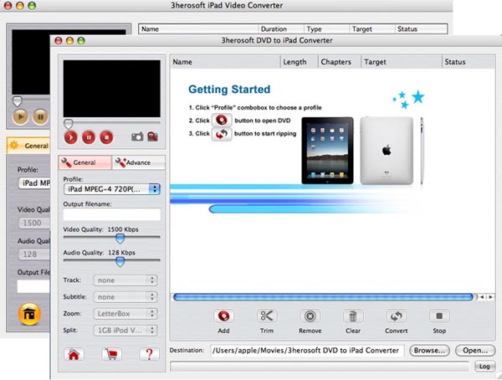Click the red home icon button
502x380 pixels.
(x=74, y=354)
